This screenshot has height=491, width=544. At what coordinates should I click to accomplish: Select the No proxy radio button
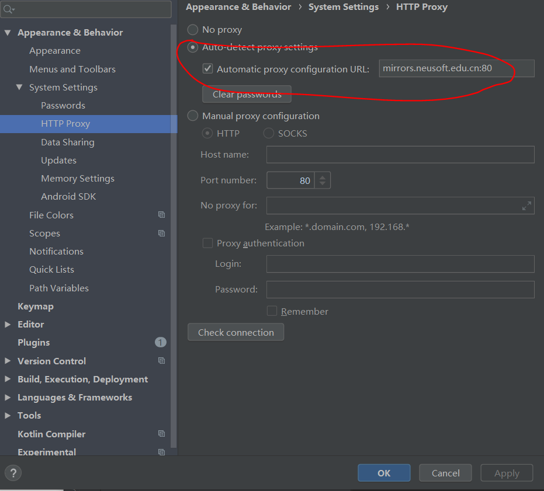click(193, 29)
